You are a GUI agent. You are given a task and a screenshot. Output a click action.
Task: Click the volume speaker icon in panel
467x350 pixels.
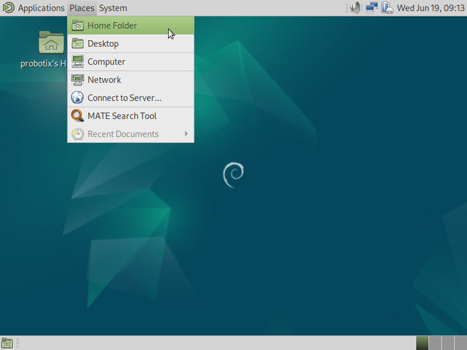click(356, 8)
